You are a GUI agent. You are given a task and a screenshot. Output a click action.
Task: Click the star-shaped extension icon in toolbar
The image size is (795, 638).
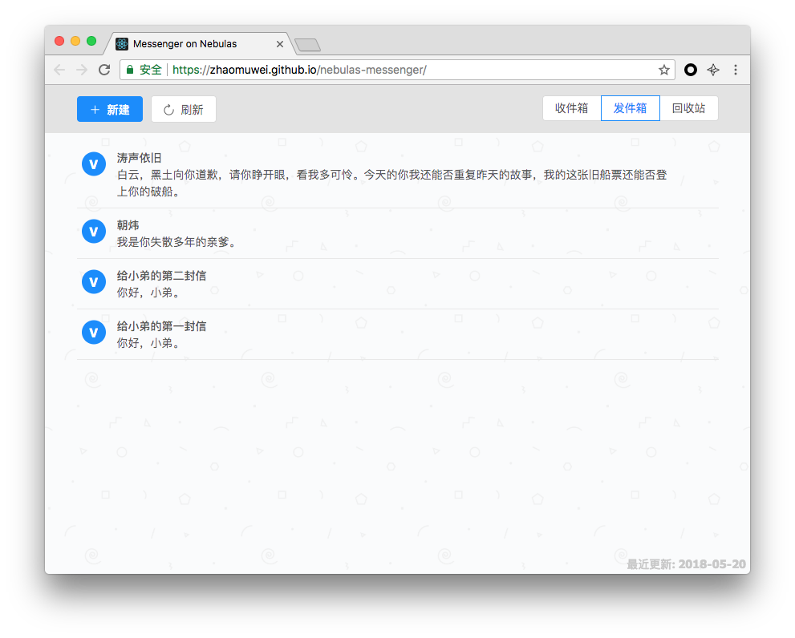pyautogui.click(x=713, y=70)
